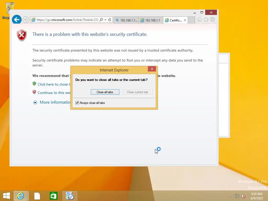Open the Favorites star icon
268x201 pixels.
(x=206, y=19)
